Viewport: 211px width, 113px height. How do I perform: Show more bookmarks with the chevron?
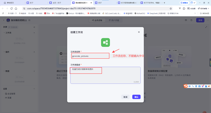point(195,13)
